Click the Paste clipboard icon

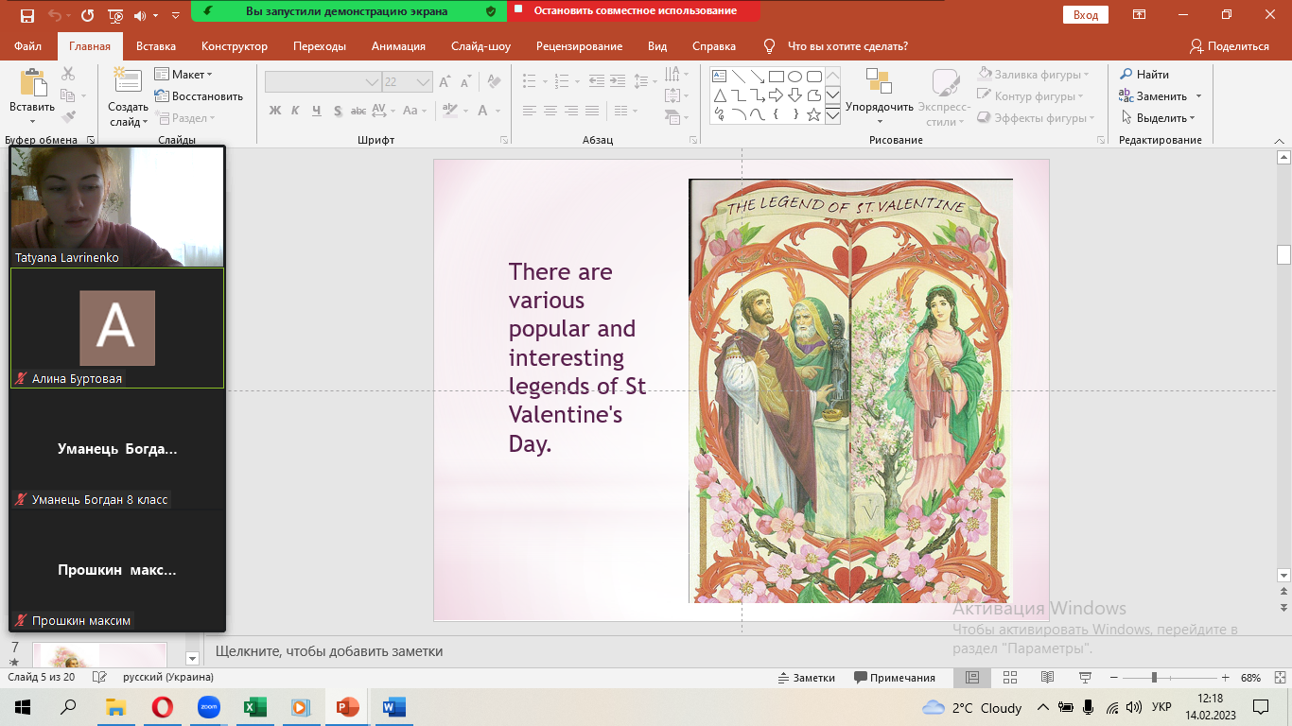[x=33, y=83]
